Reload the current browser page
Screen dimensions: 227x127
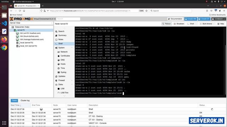coord(20,11)
